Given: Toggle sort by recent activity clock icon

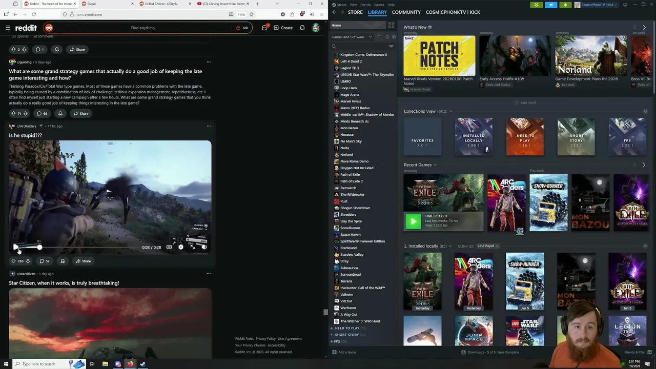Looking at the screenshot, I should click(387, 37).
